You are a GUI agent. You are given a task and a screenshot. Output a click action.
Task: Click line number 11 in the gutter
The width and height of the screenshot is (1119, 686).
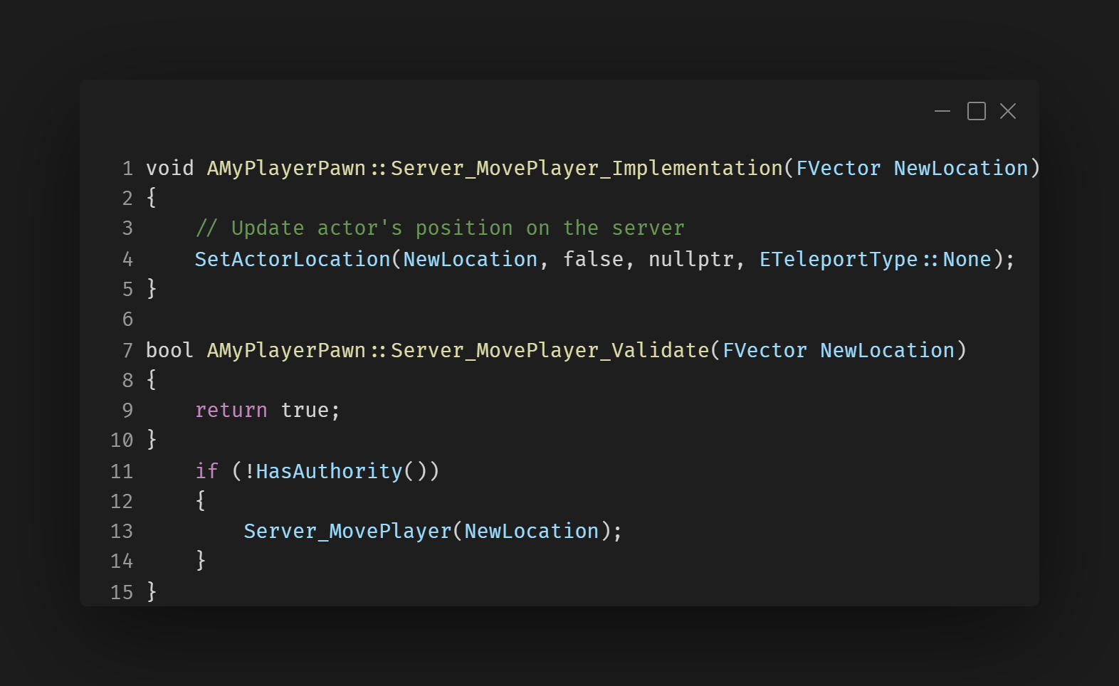122,472
